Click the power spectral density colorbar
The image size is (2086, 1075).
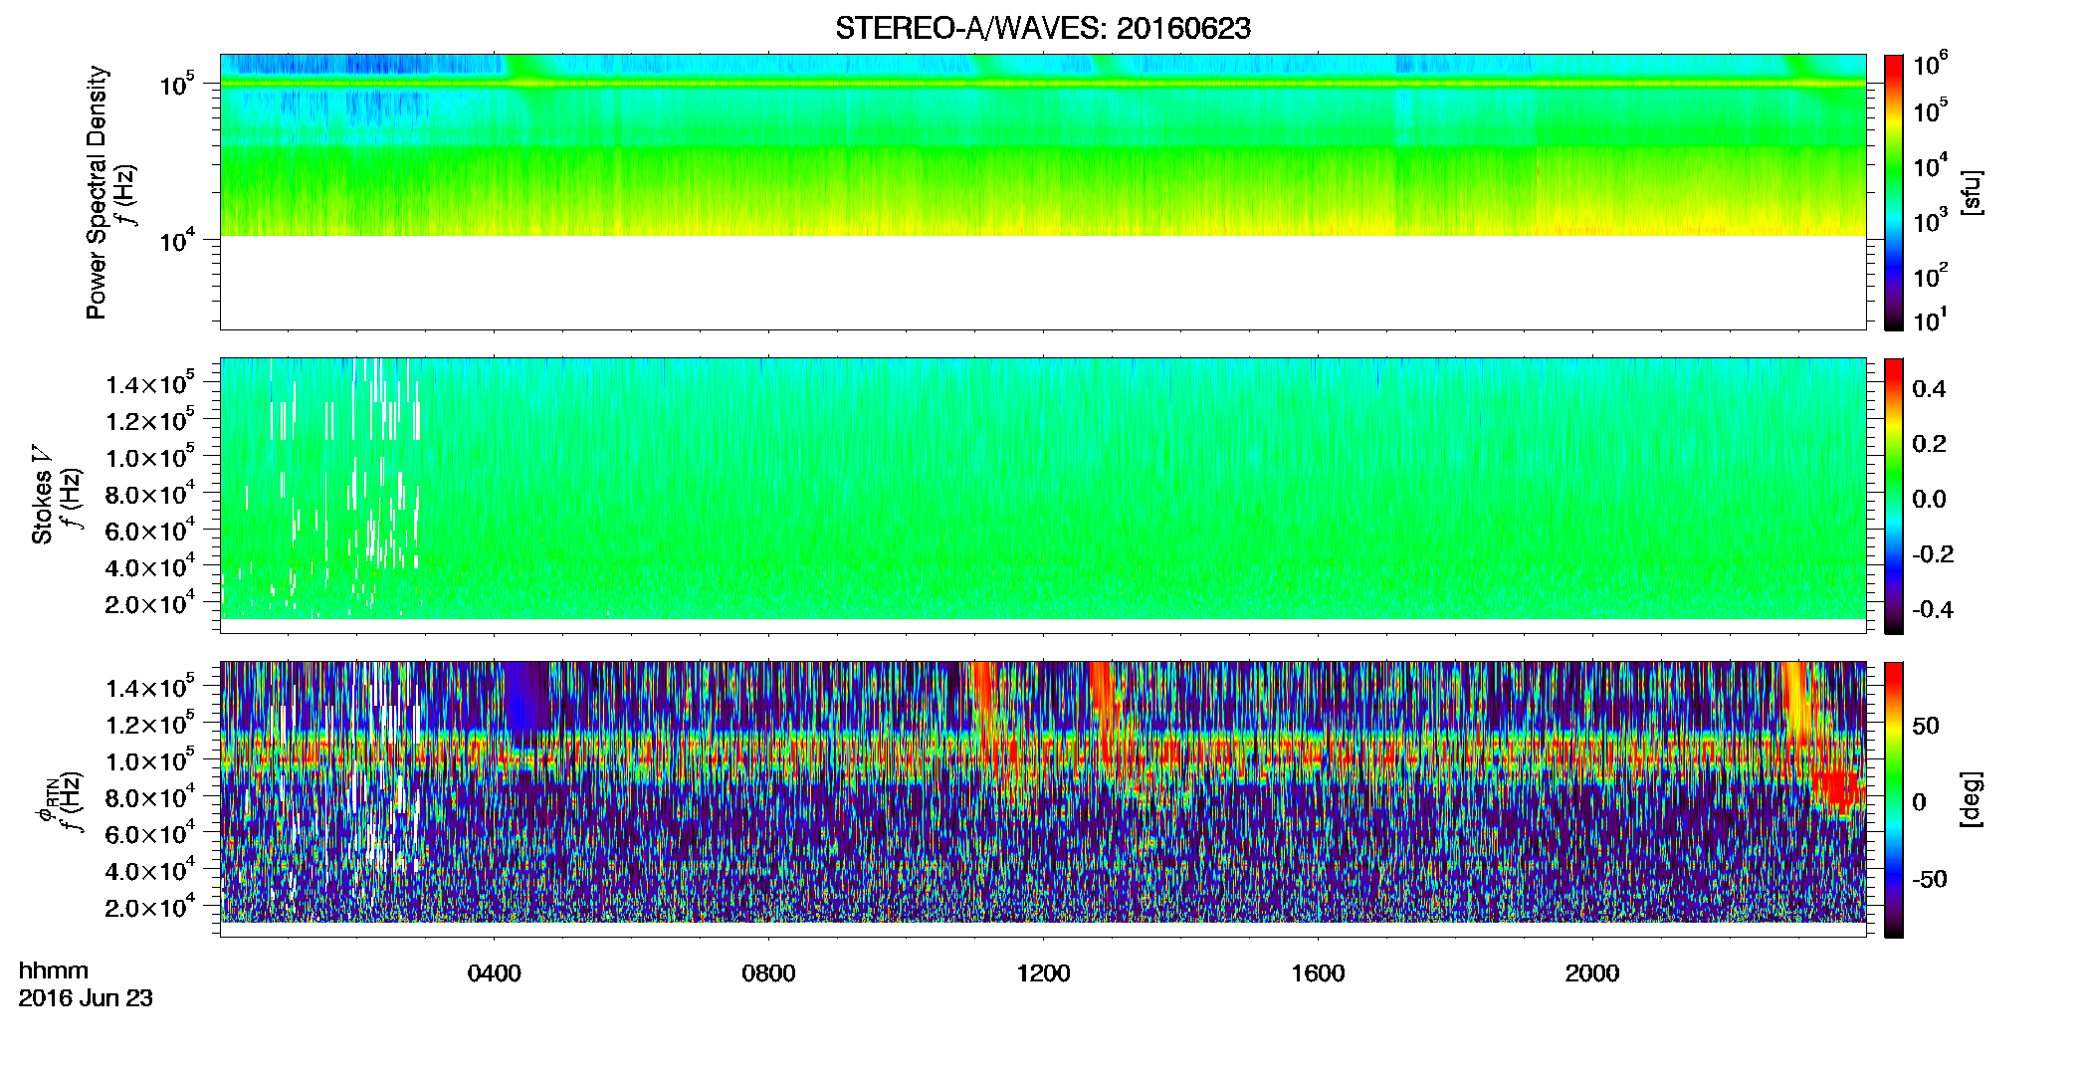point(1894,192)
